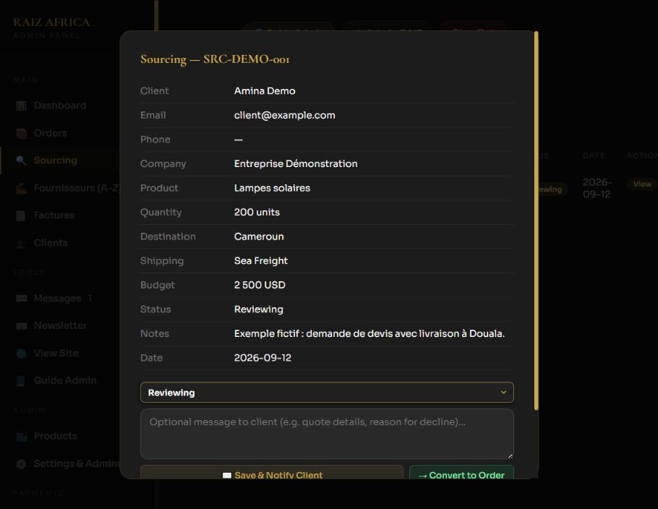Click the Fournisseurs folder icon in sidebar

pyautogui.click(x=21, y=189)
